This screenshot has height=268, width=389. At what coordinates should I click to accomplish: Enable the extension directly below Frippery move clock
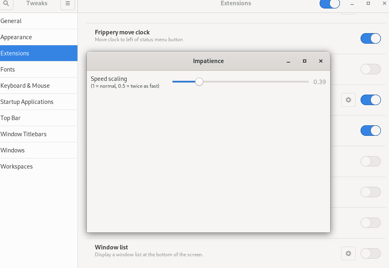click(370, 69)
